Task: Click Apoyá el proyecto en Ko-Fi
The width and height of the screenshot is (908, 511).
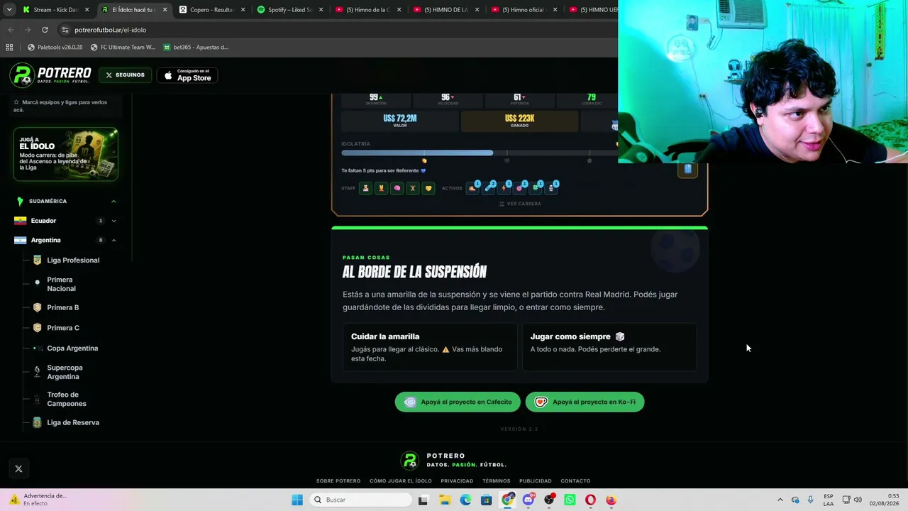Action: click(585, 402)
